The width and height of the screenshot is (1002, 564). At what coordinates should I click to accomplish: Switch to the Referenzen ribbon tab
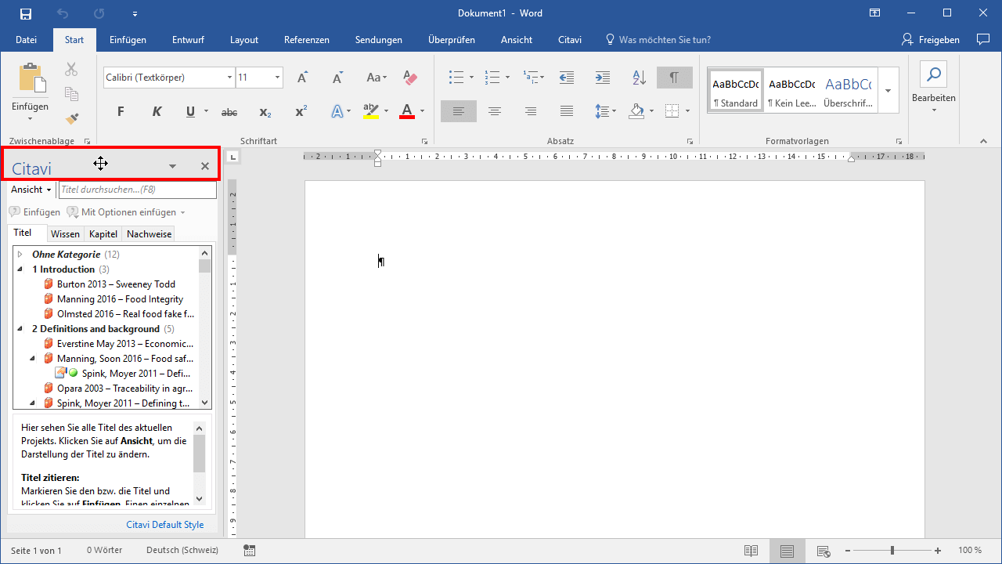pos(307,40)
